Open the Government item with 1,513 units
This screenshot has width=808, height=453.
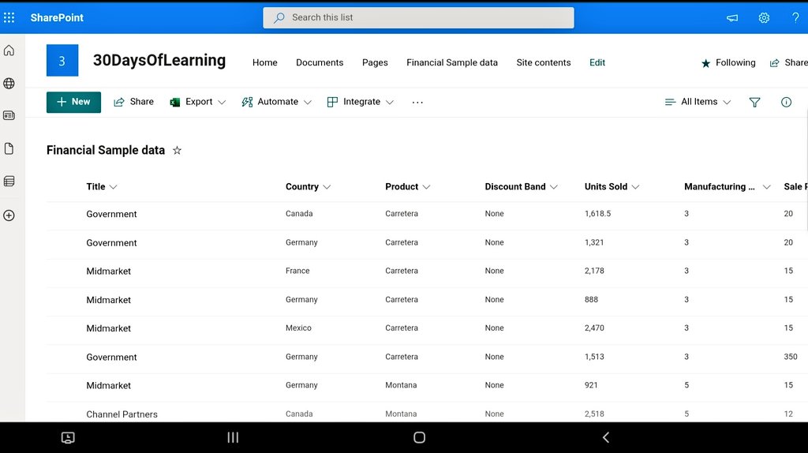[111, 358]
